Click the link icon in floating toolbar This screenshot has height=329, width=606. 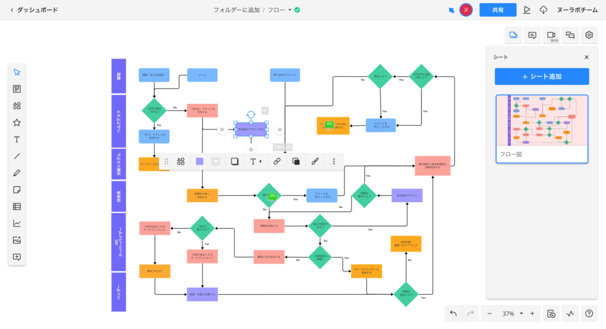(x=276, y=161)
